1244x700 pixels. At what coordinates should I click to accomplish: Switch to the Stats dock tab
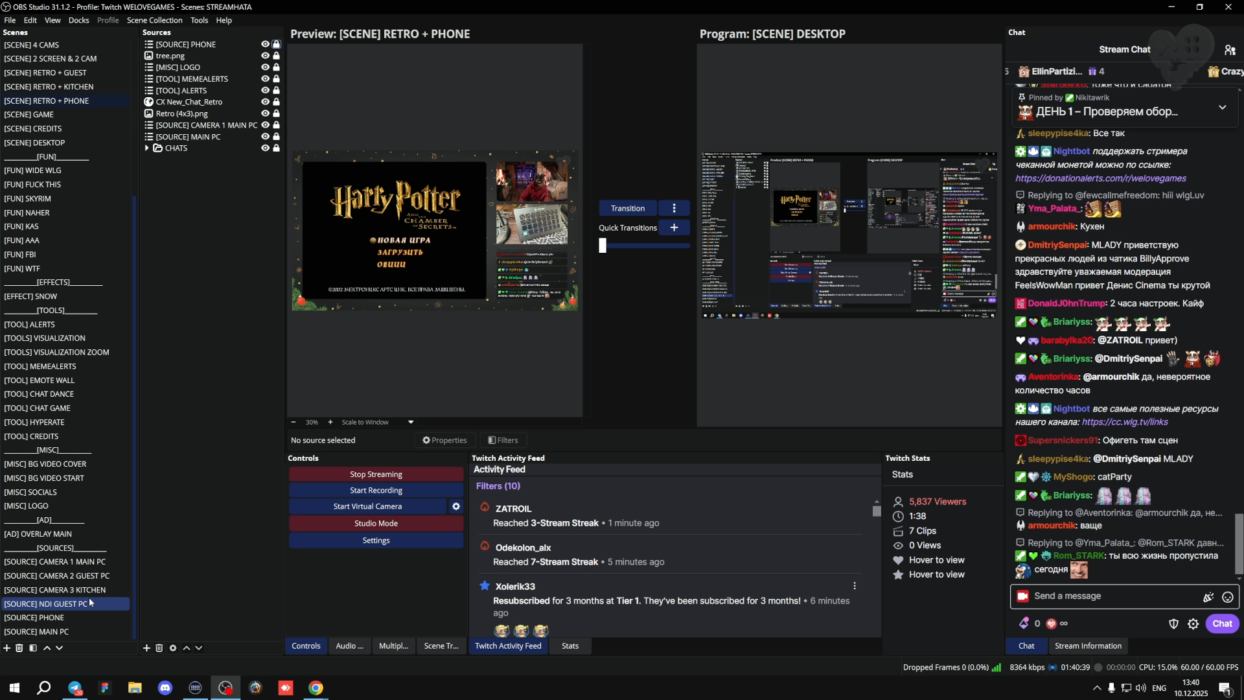[570, 646]
